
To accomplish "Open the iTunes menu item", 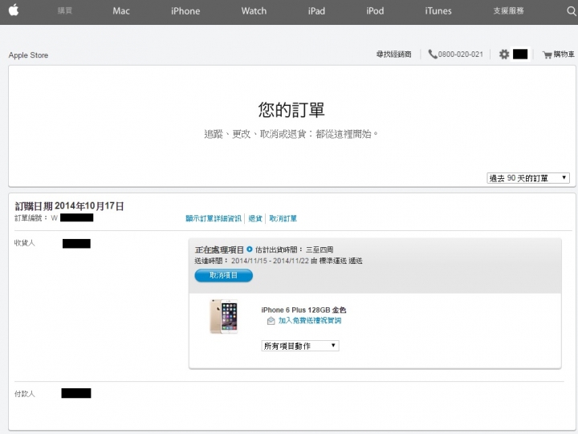I will tap(438, 11).
